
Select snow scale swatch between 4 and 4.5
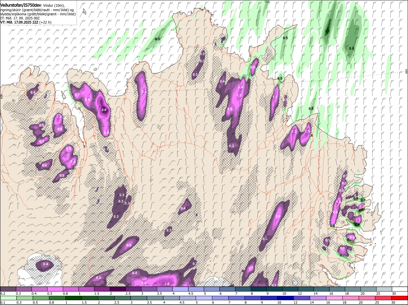[180, 289]
